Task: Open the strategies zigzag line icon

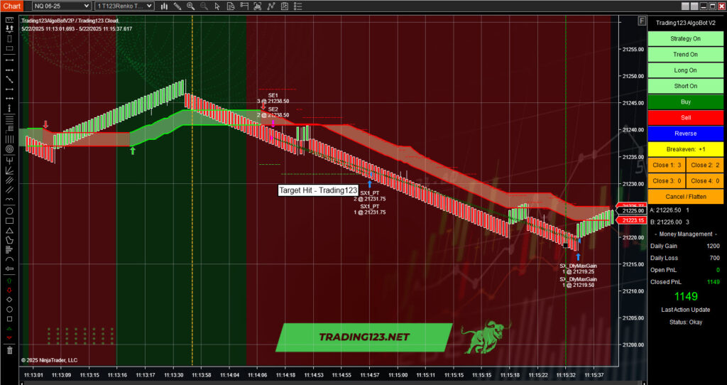Action: click(x=271, y=6)
